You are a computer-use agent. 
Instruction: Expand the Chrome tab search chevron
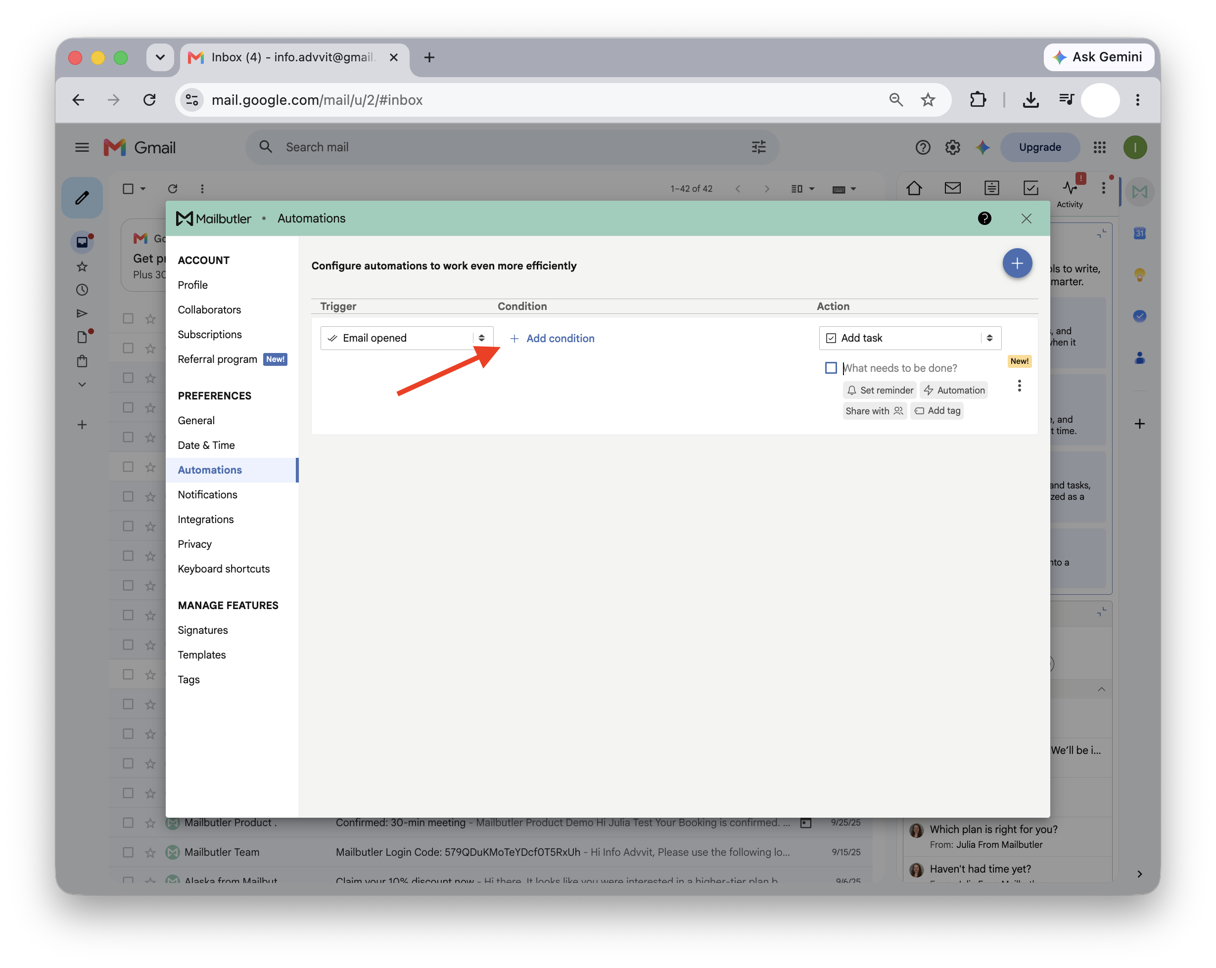point(160,57)
